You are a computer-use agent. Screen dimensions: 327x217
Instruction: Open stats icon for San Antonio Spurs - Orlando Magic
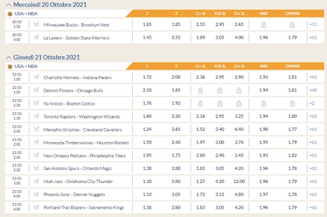[x=37, y=168]
